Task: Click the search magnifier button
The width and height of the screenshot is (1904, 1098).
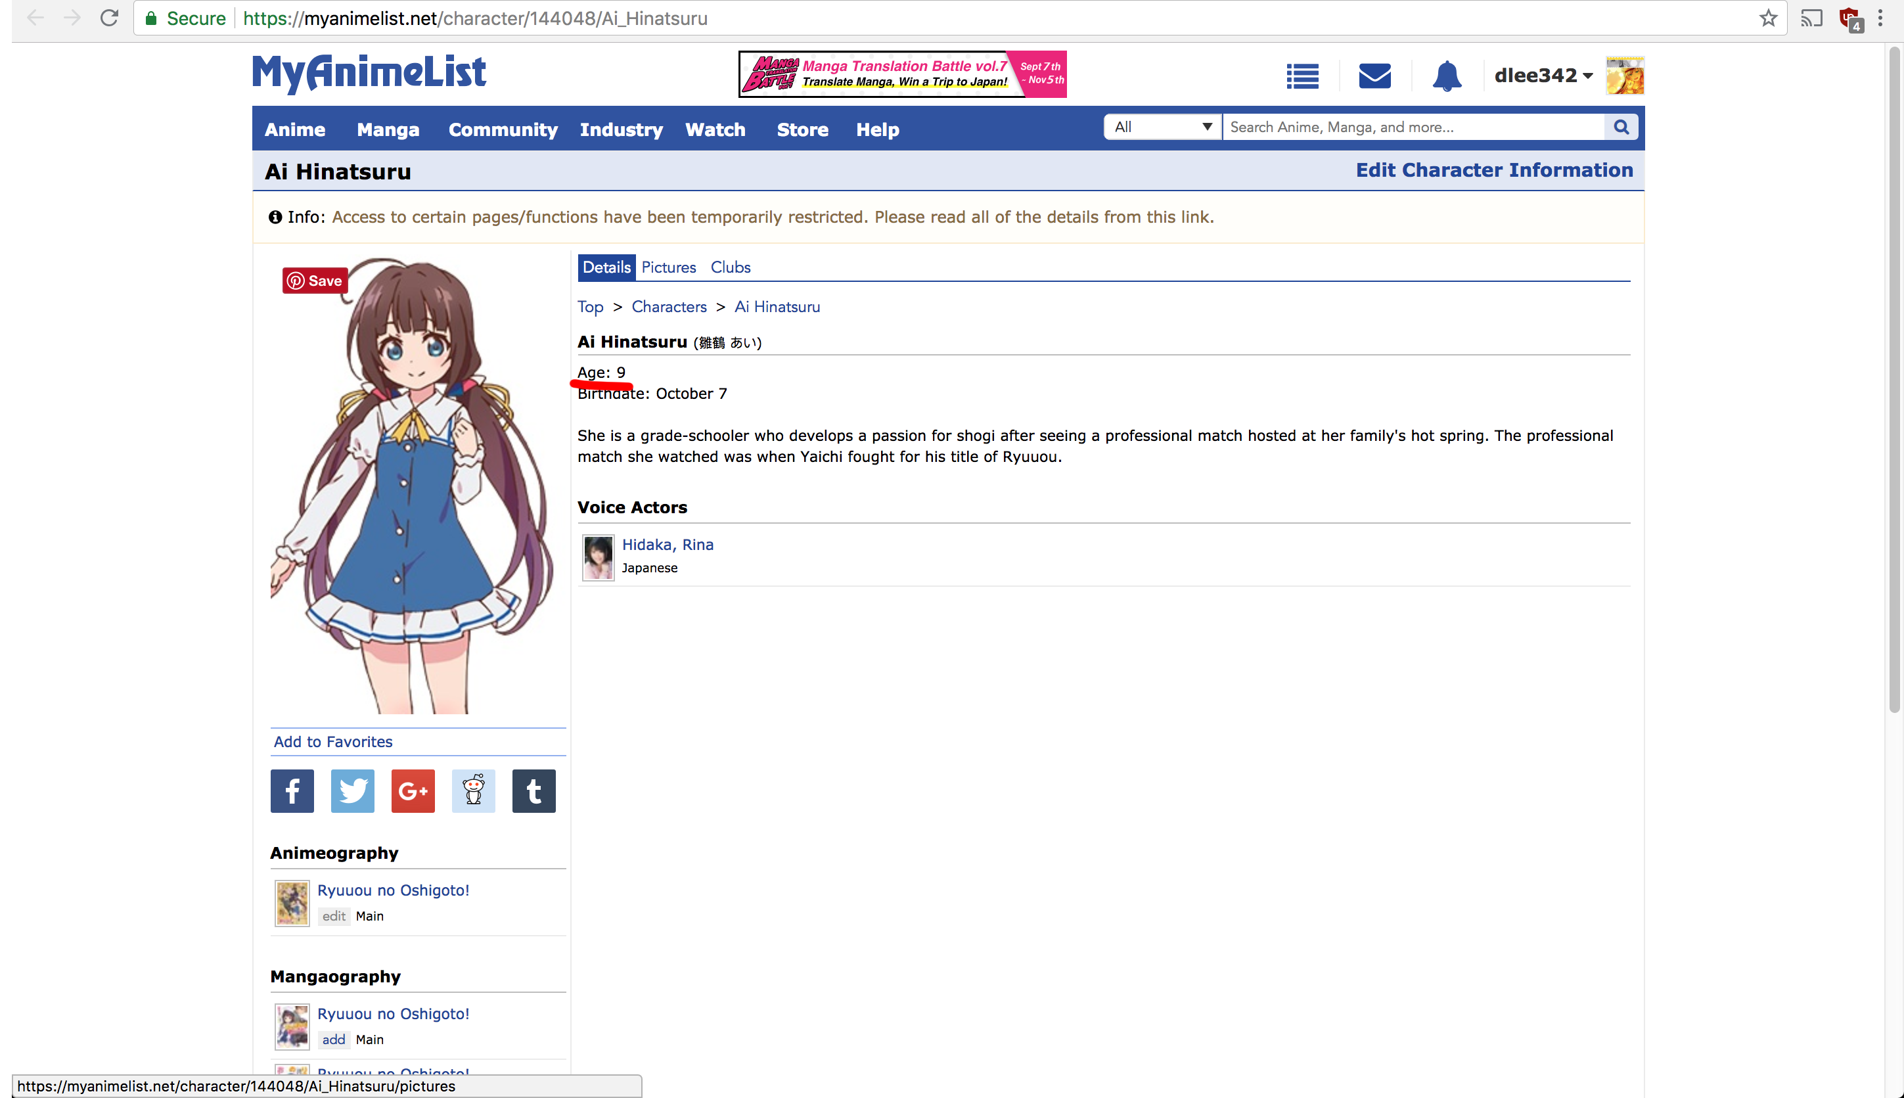Action: click(1620, 127)
